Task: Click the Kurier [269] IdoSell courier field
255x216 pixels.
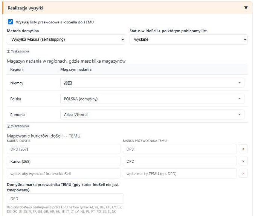Action: [x=64, y=161]
